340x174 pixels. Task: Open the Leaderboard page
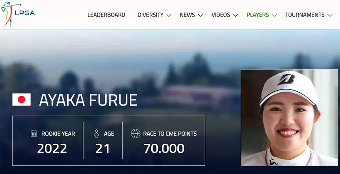point(106,15)
